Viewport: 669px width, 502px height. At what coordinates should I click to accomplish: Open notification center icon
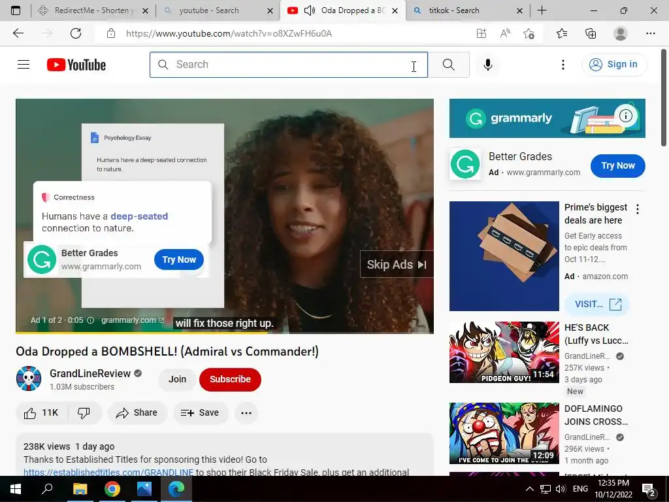pos(649,489)
